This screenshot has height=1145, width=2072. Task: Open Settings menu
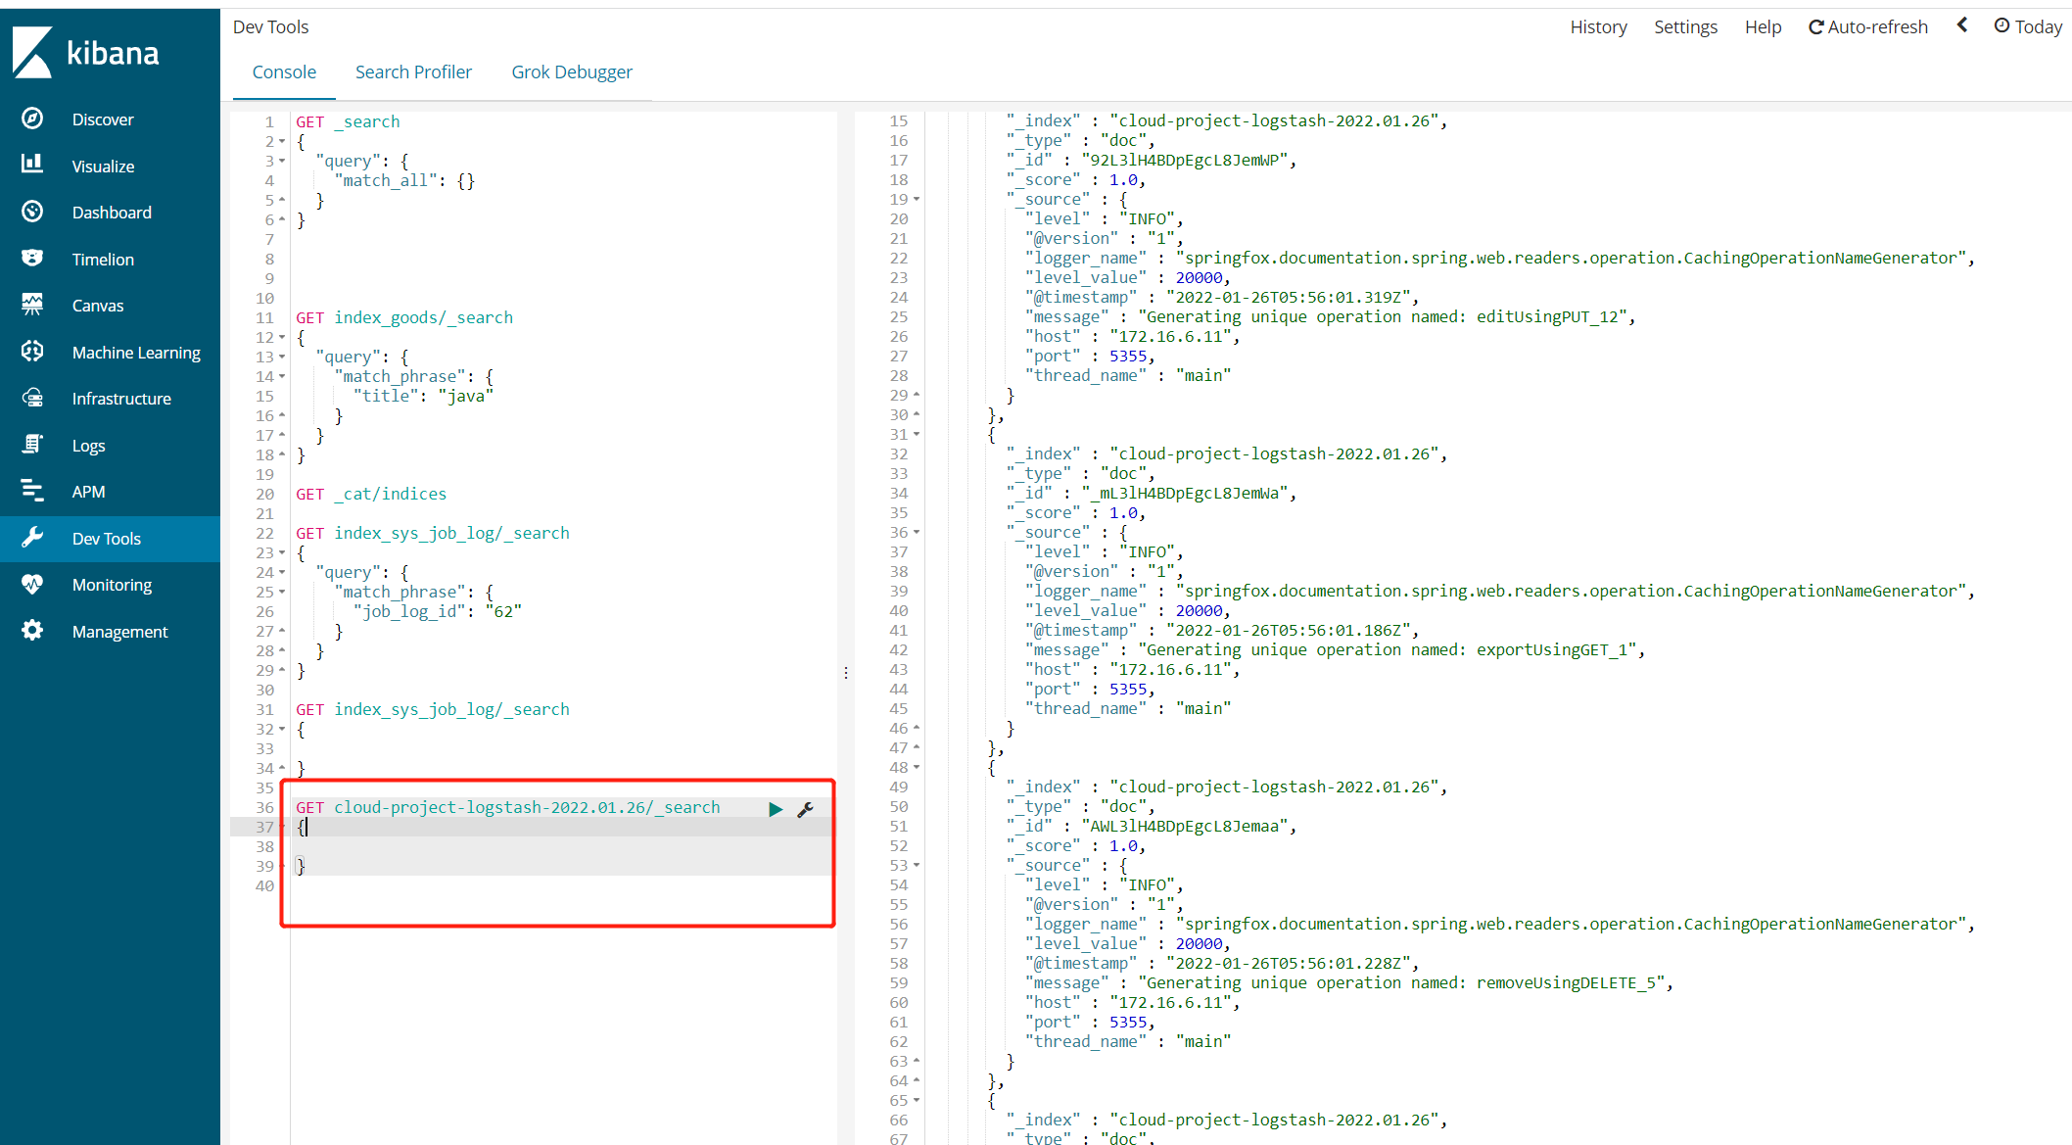(x=1685, y=27)
